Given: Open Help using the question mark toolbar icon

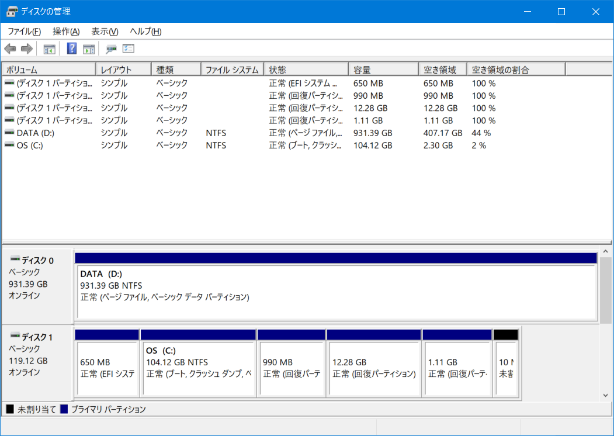Looking at the screenshot, I should coord(71,49).
